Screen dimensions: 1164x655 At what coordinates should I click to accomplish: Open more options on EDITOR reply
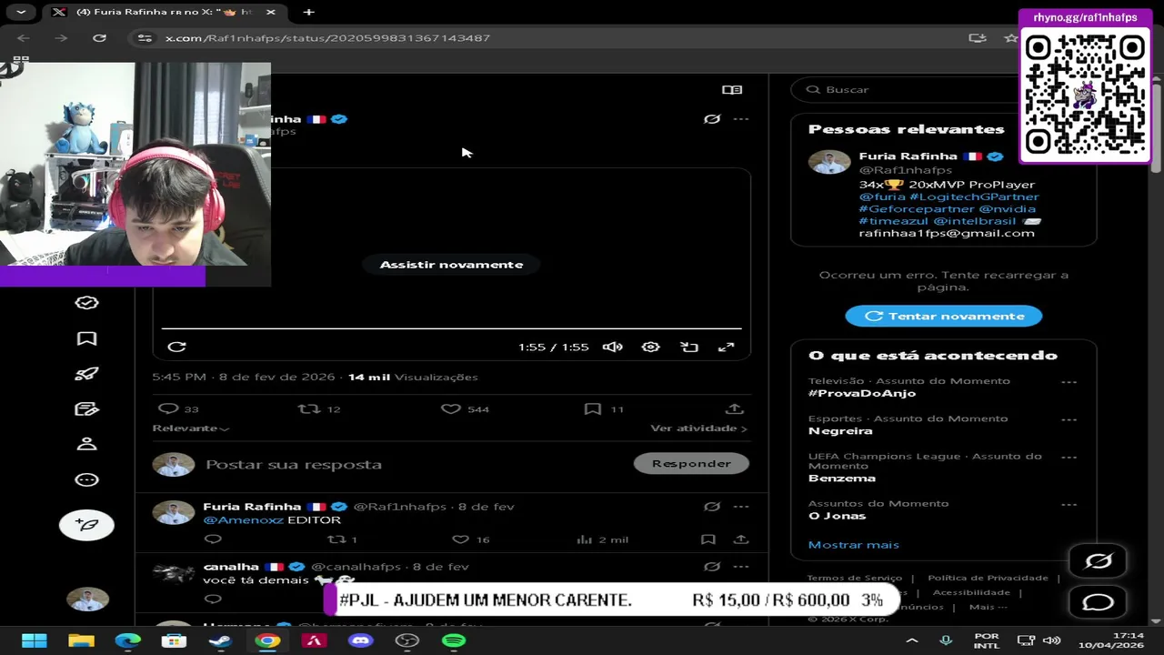(741, 507)
